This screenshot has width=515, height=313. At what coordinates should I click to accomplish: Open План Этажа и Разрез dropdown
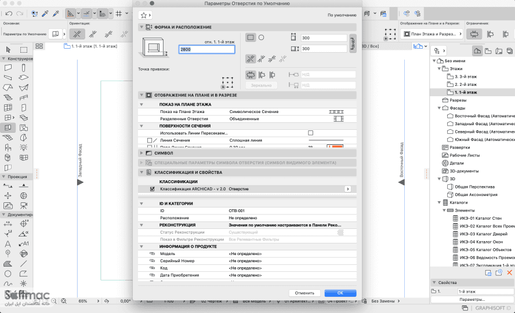[431, 34]
